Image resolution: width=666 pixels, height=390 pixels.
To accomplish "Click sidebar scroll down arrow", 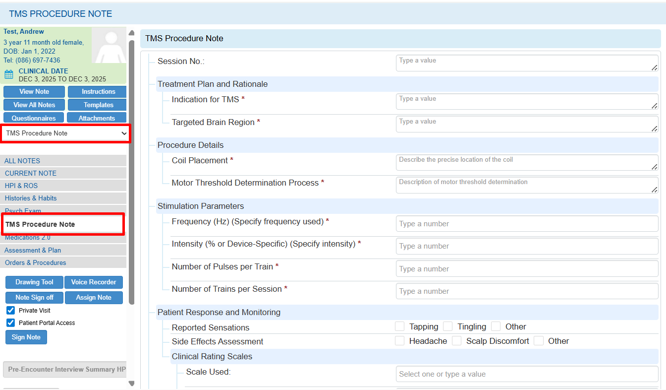I will [x=131, y=383].
